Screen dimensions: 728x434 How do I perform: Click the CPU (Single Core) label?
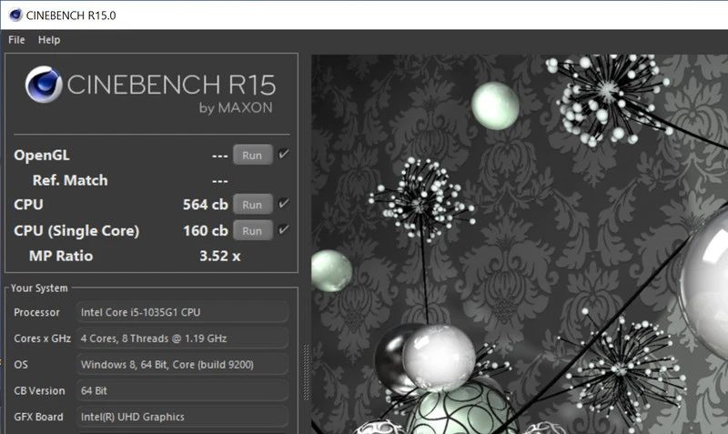coord(76,231)
